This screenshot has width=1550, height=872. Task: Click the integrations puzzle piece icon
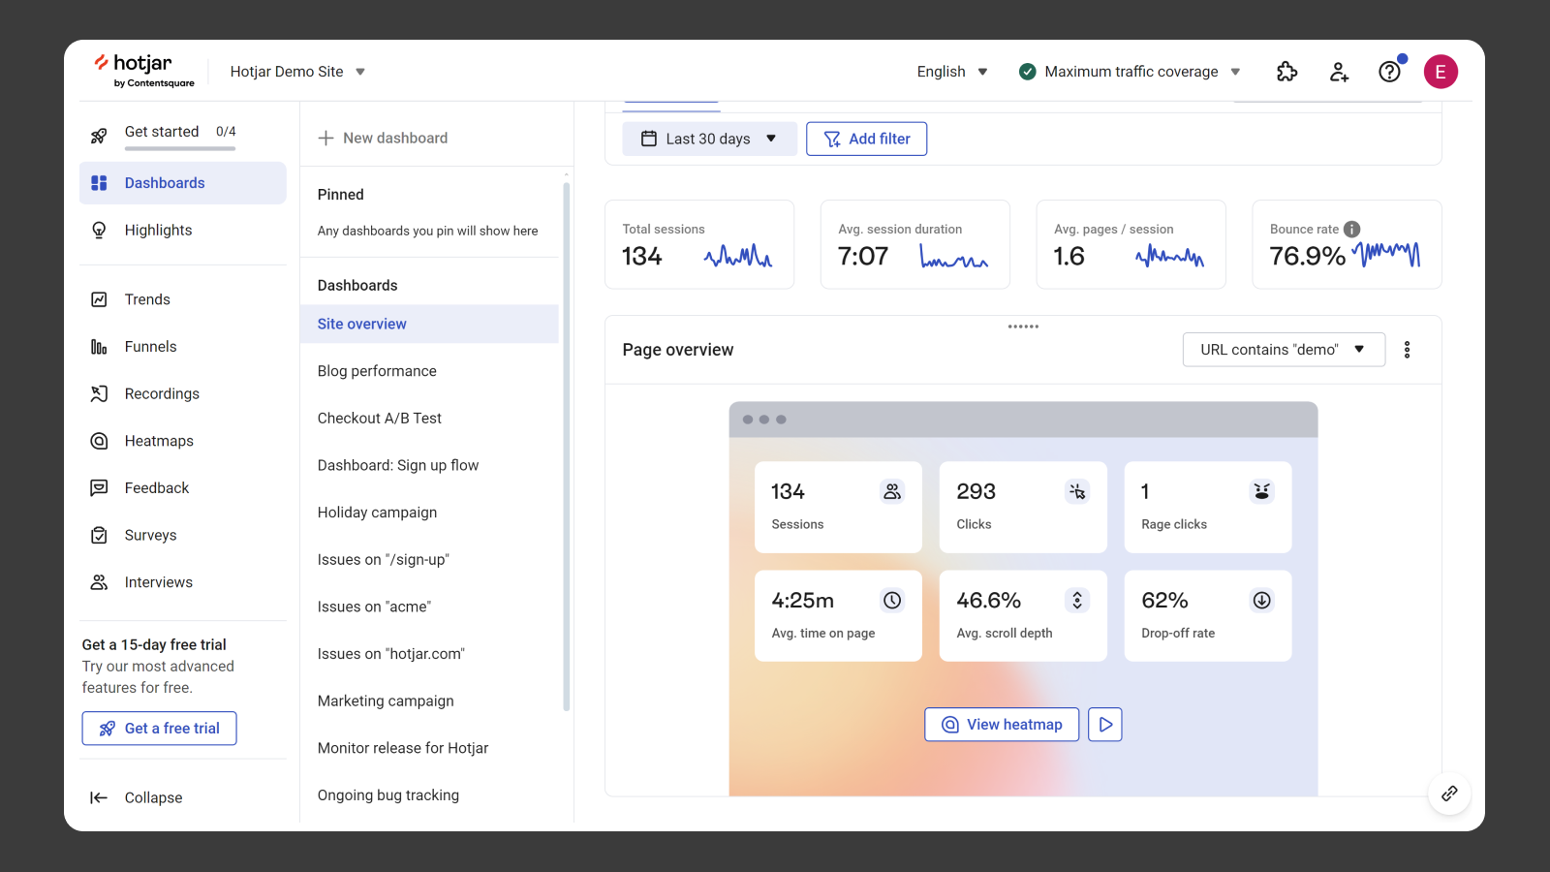(1286, 71)
